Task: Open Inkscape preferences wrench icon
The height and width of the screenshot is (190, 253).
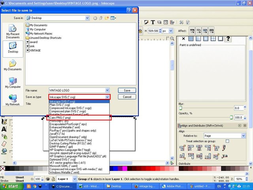Action: click(181, 22)
